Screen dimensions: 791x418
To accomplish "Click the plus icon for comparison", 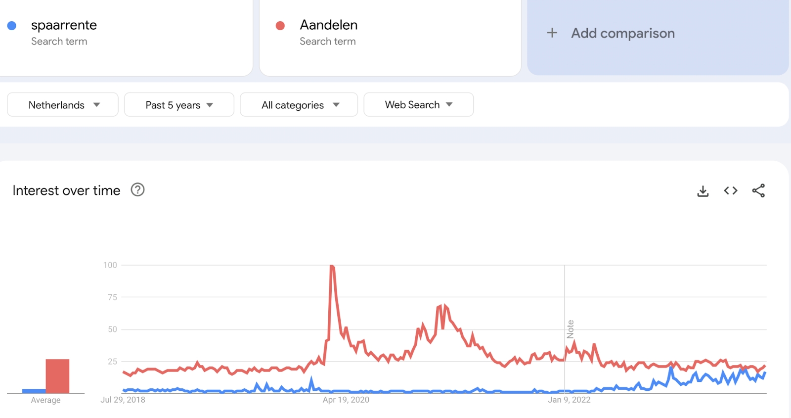I will click(552, 33).
